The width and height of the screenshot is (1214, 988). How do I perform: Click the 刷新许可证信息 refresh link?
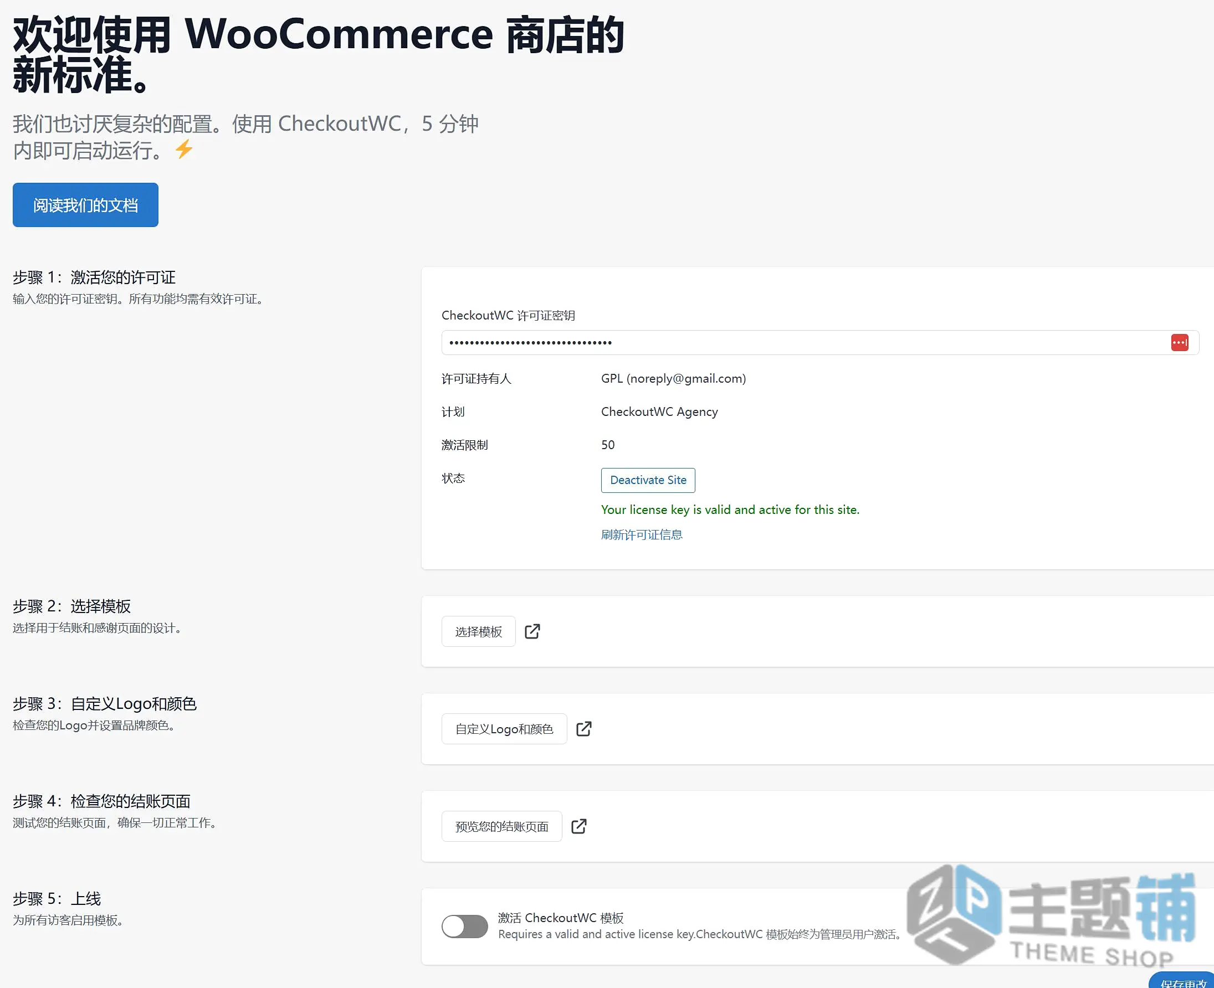pos(642,534)
